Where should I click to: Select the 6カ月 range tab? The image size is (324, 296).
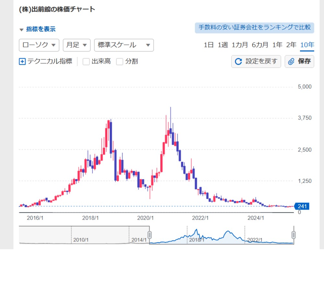tap(260, 45)
